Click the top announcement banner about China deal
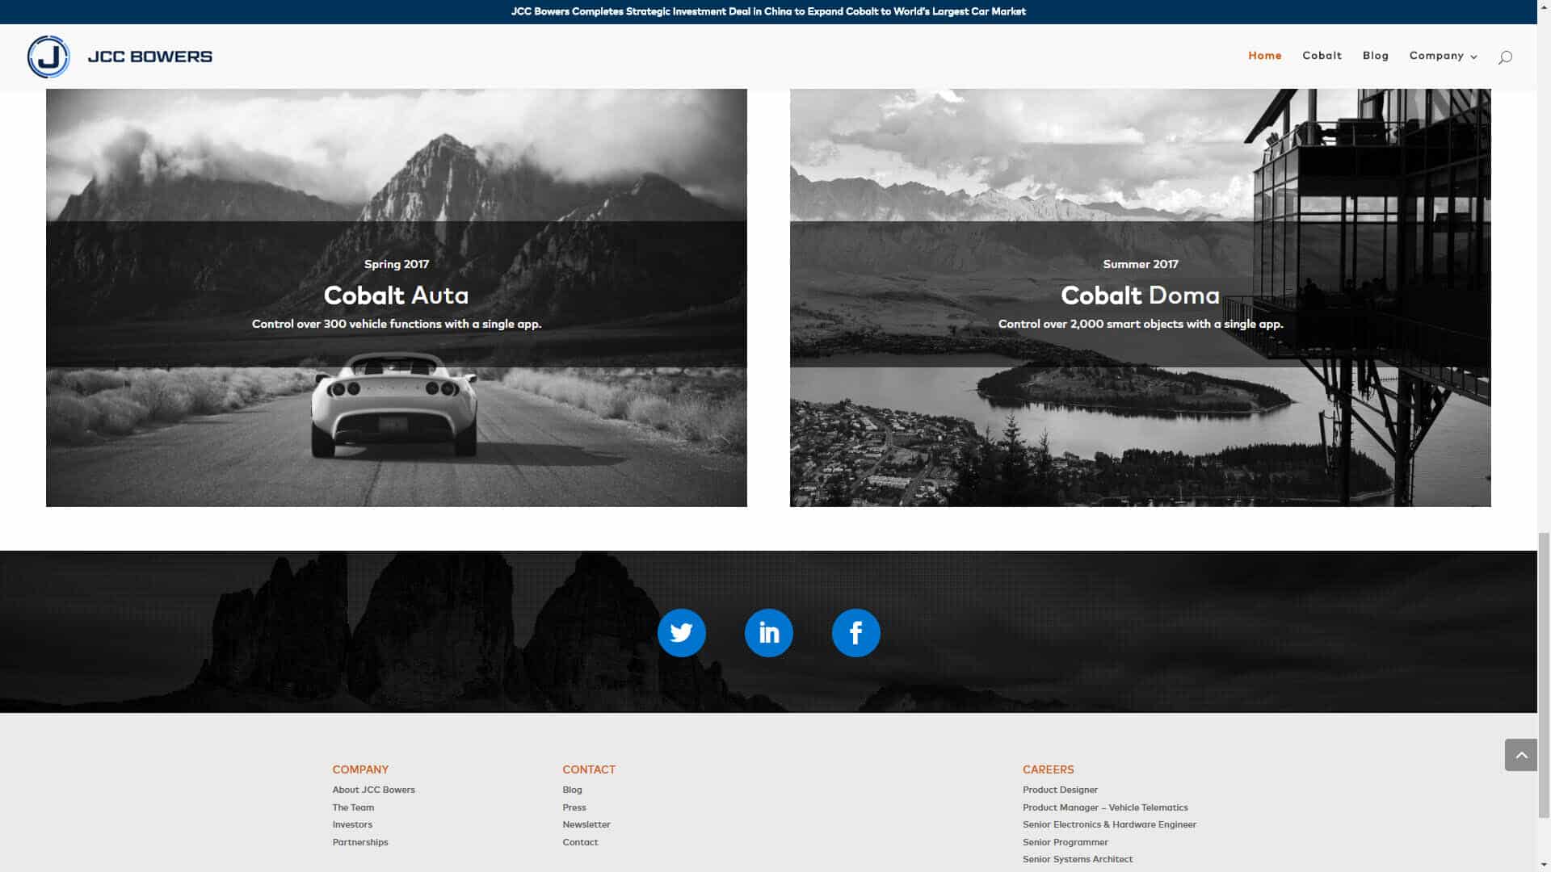This screenshot has width=1551, height=872. click(x=768, y=11)
